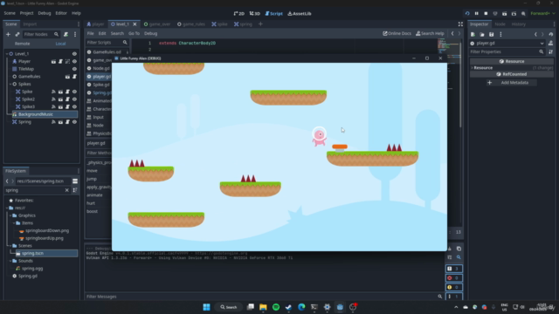This screenshot has width=559, height=314.
Task: Open the player script tab
Action: [95, 24]
